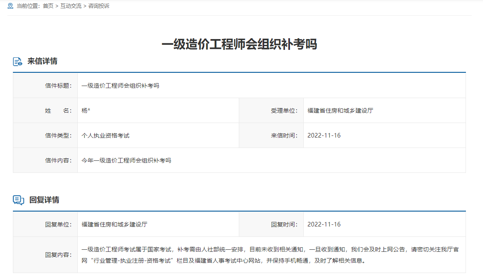Viewport: 483px width, 278px height.
Task: Click the 来信时间 label
Action: pyautogui.click(x=284, y=135)
